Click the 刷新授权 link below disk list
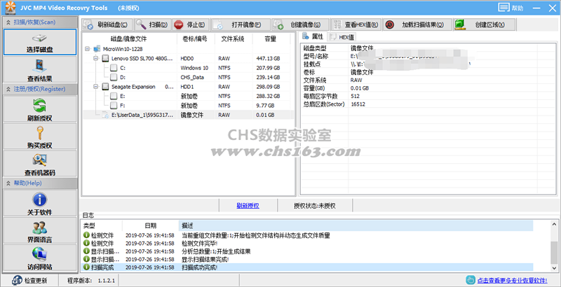This screenshot has width=561, height=287. pyautogui.click(x=248, y=206)
